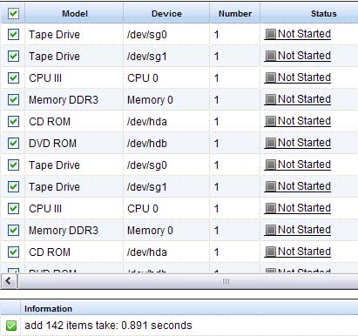
Task: Sort table by Model column header
Action: 74,13
